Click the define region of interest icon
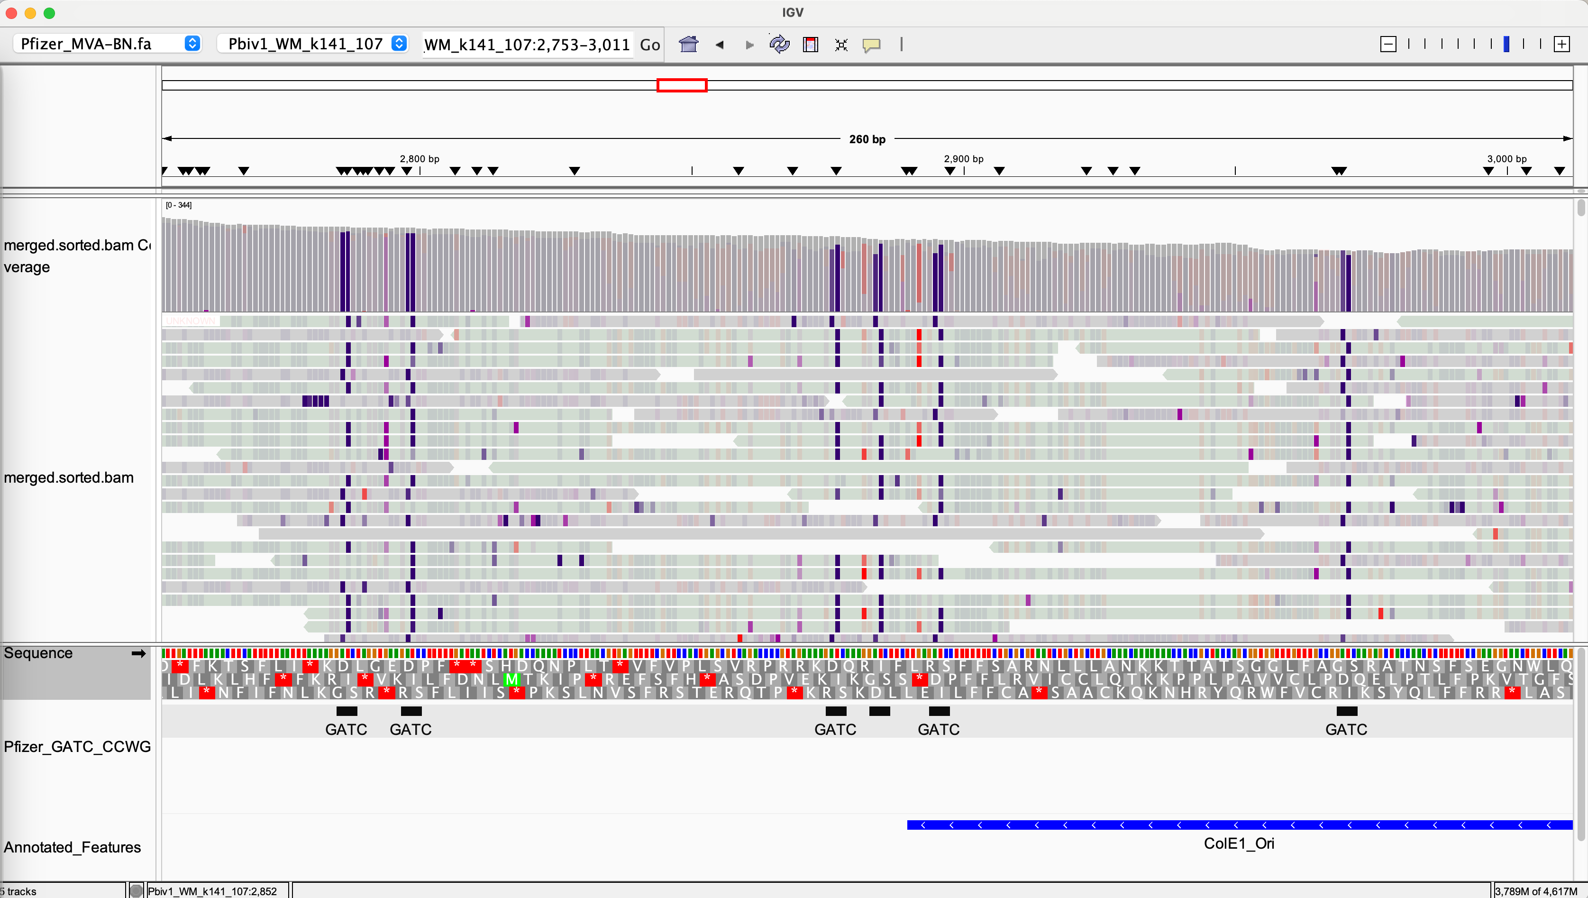The image size is (1588, 898). point(810,45)
